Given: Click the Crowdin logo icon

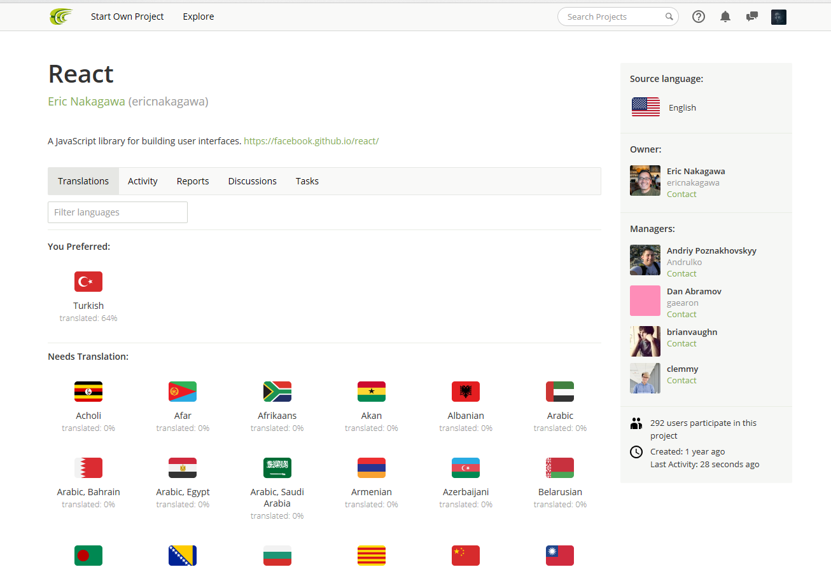Looking at the screenshot, I should 61,17.
